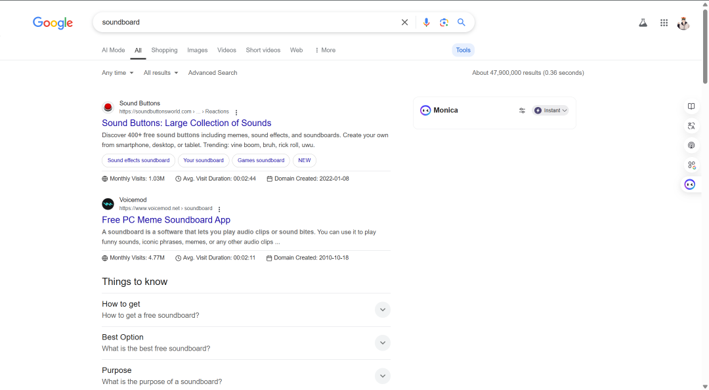Click the Voicemod site favicon
The width and height of the screenshot is (709, 390).
pos(108,204)
